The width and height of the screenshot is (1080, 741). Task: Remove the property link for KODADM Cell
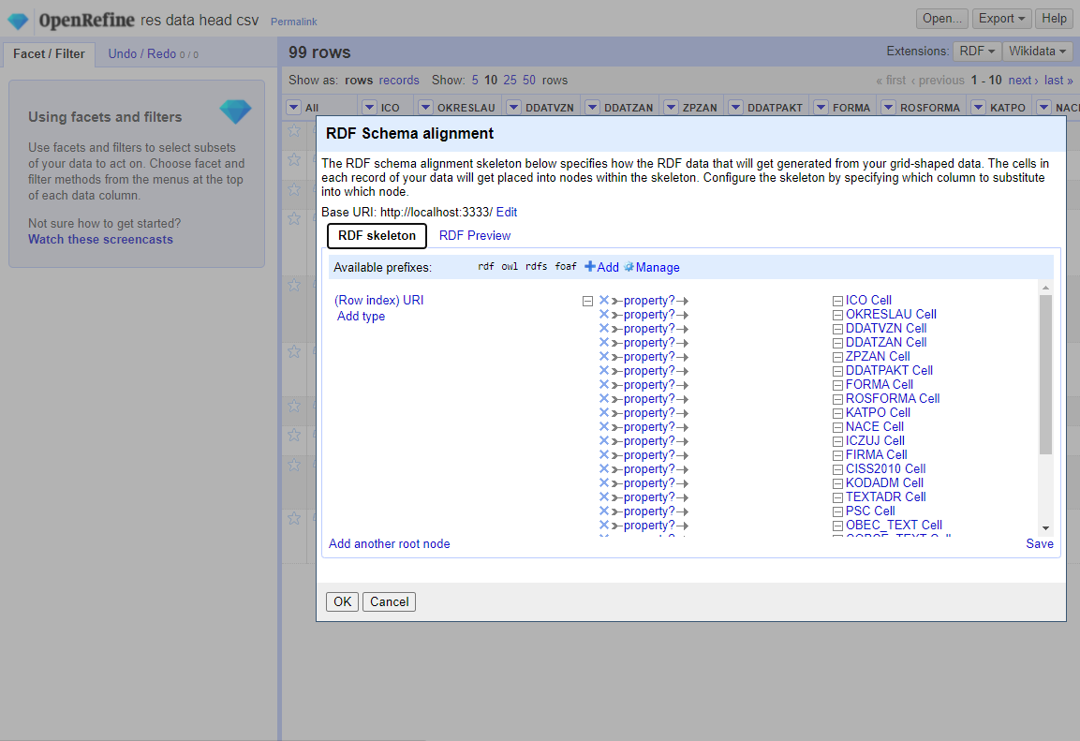click(x=604, y=482)
